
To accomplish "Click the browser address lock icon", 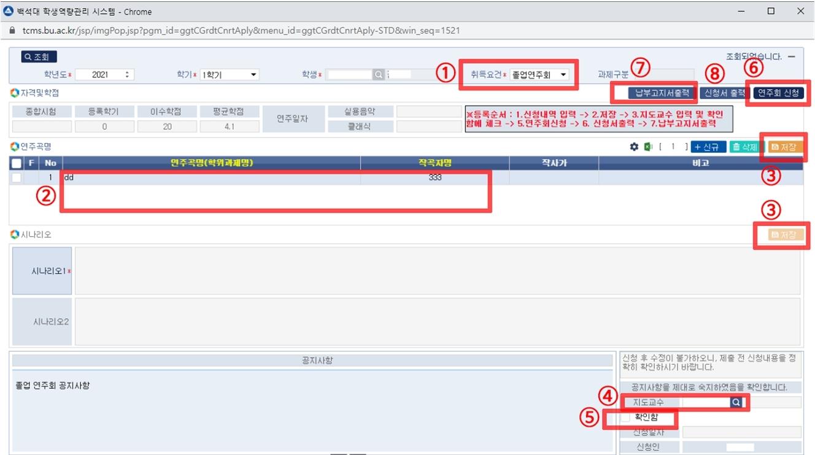I will pos(11,30).
